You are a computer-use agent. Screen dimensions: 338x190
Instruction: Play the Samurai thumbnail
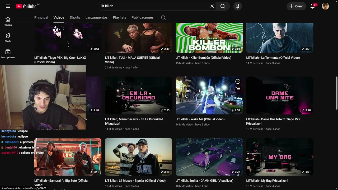pos(68,157)
